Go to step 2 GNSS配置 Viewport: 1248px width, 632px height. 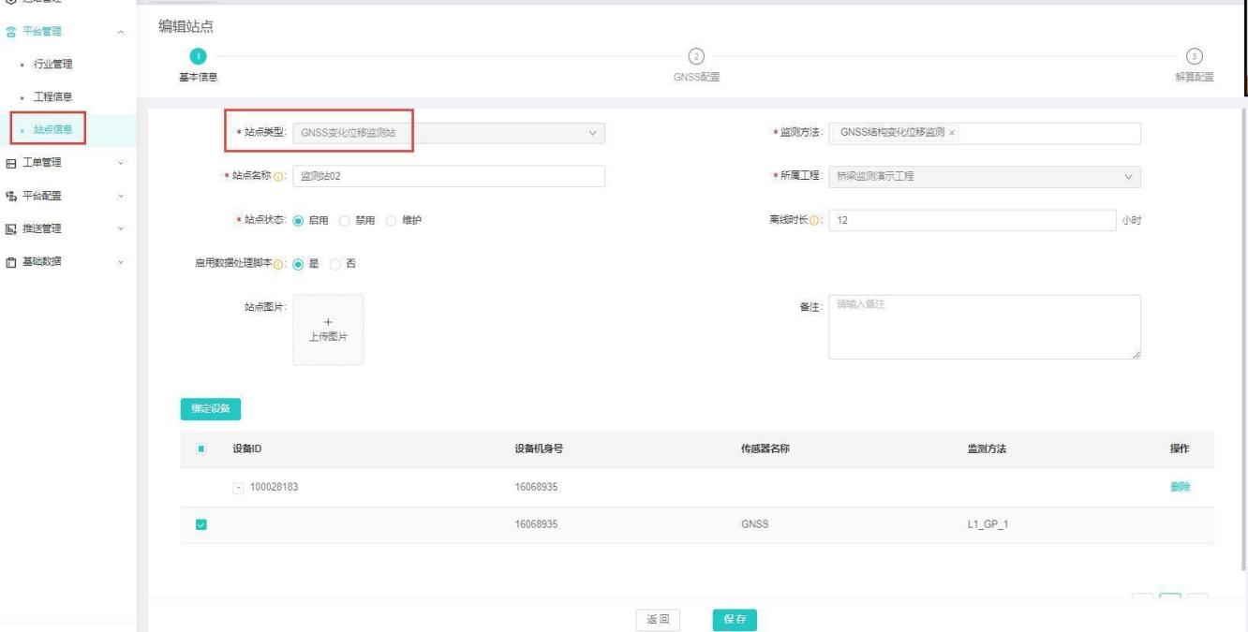[x=695, y=56]
